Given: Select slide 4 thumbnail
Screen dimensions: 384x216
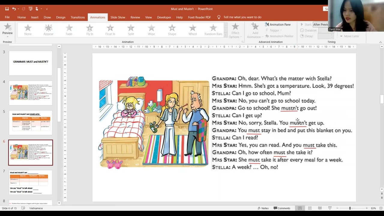Looking at the screenshot, I should tap(31, 93).
